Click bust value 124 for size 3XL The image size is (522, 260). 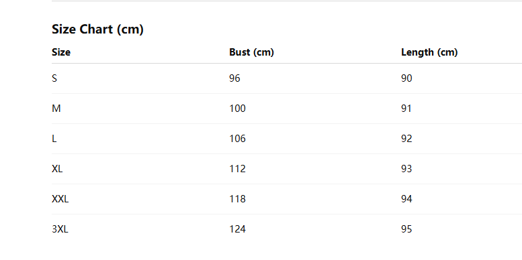coord(238,229)
